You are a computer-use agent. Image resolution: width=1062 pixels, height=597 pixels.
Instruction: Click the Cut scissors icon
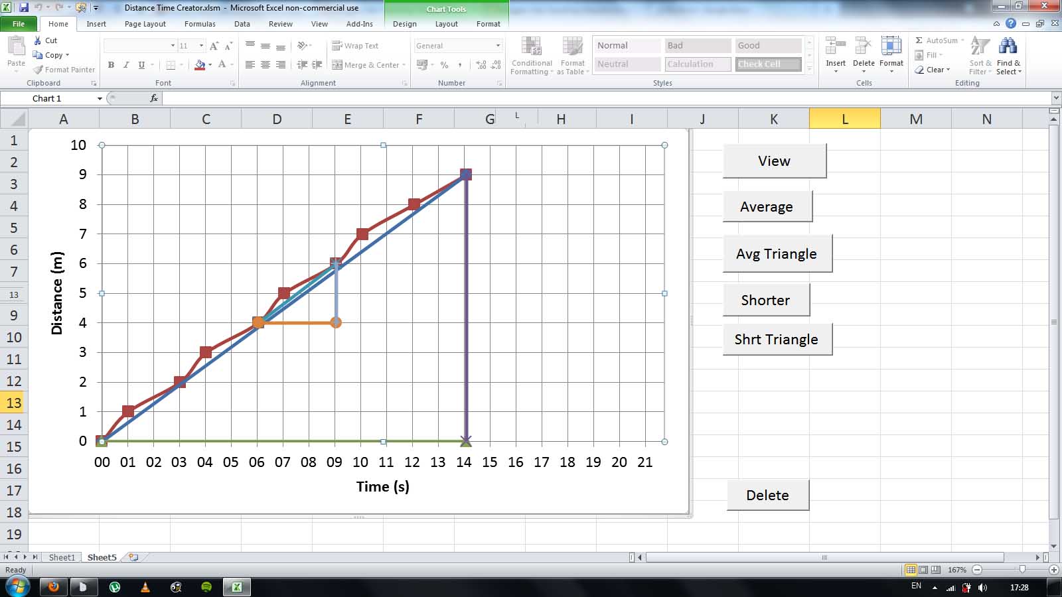click(38, 40)
